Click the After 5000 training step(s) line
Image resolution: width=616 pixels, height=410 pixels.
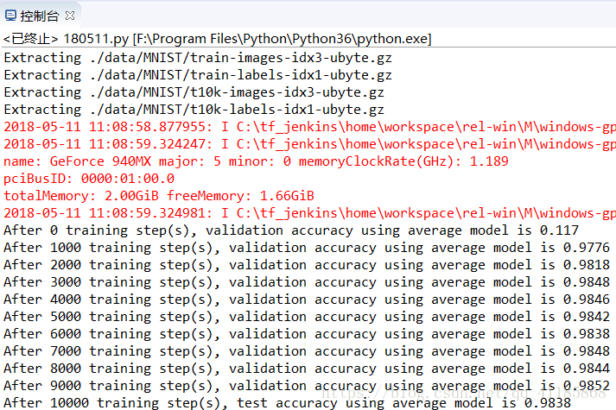coord(307,317)
